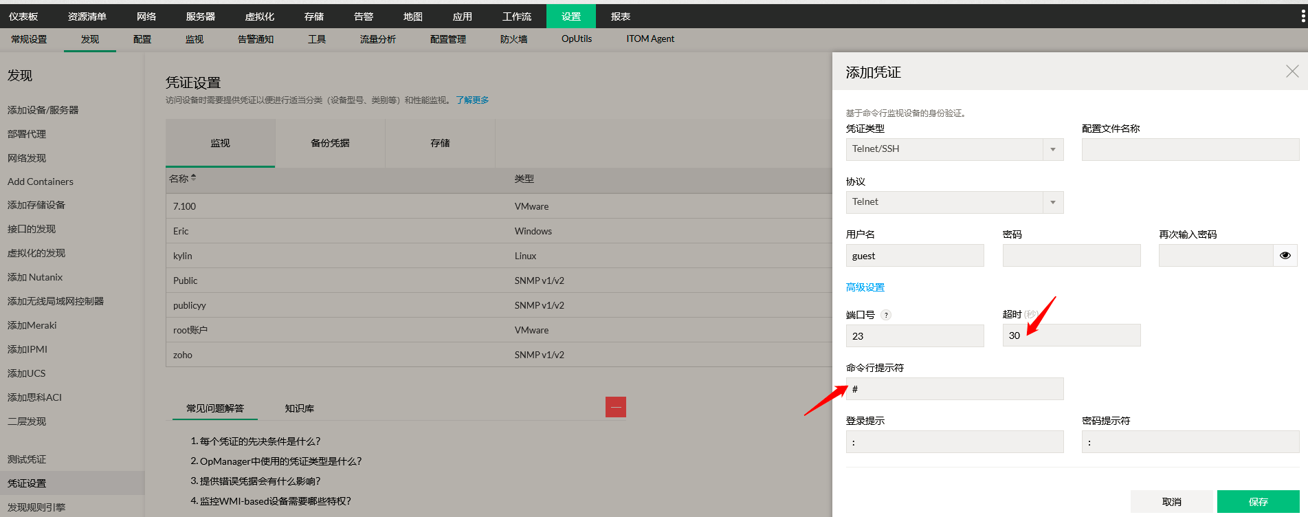Open the kylin credential row
Viewport: 1308px width, 517px height.
pyautogui.click(x=499, y=256)
